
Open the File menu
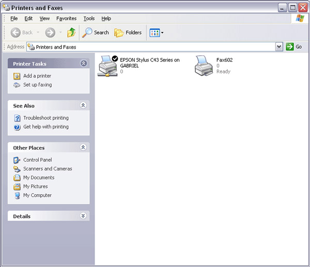click(14, 19)
